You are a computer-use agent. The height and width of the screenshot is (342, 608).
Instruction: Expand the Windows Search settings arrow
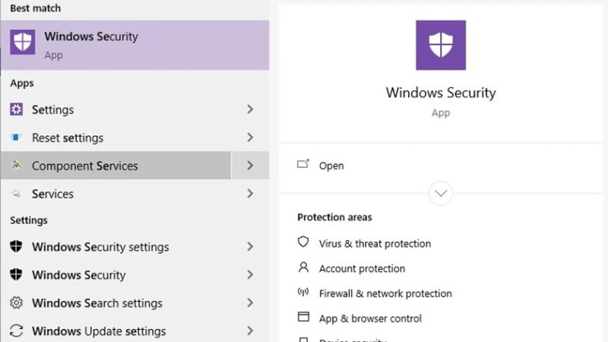click(x=250, y=302)
